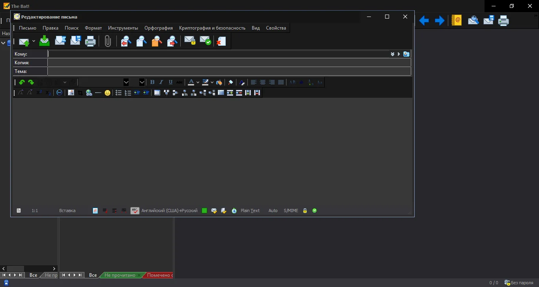Click the orange page find-replace icon
The height and width of the screenshot is (287, 539).
[157, 41]
